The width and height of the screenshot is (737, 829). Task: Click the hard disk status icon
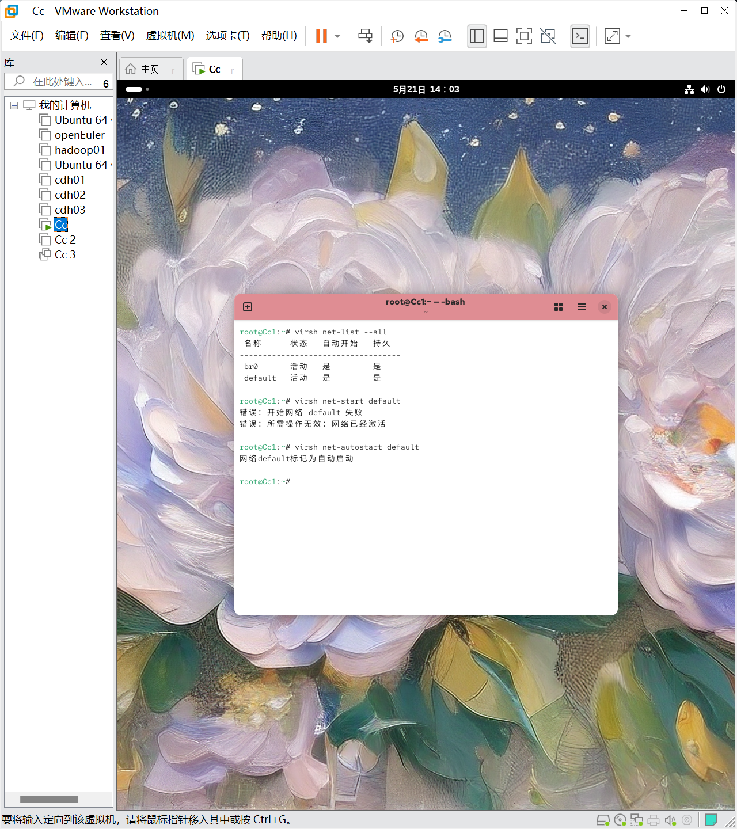[603, 820]
